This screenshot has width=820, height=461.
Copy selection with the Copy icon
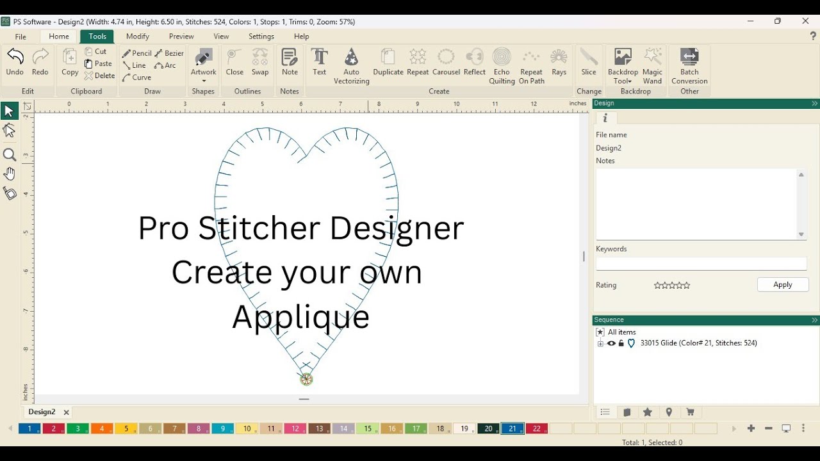(70, 62)
